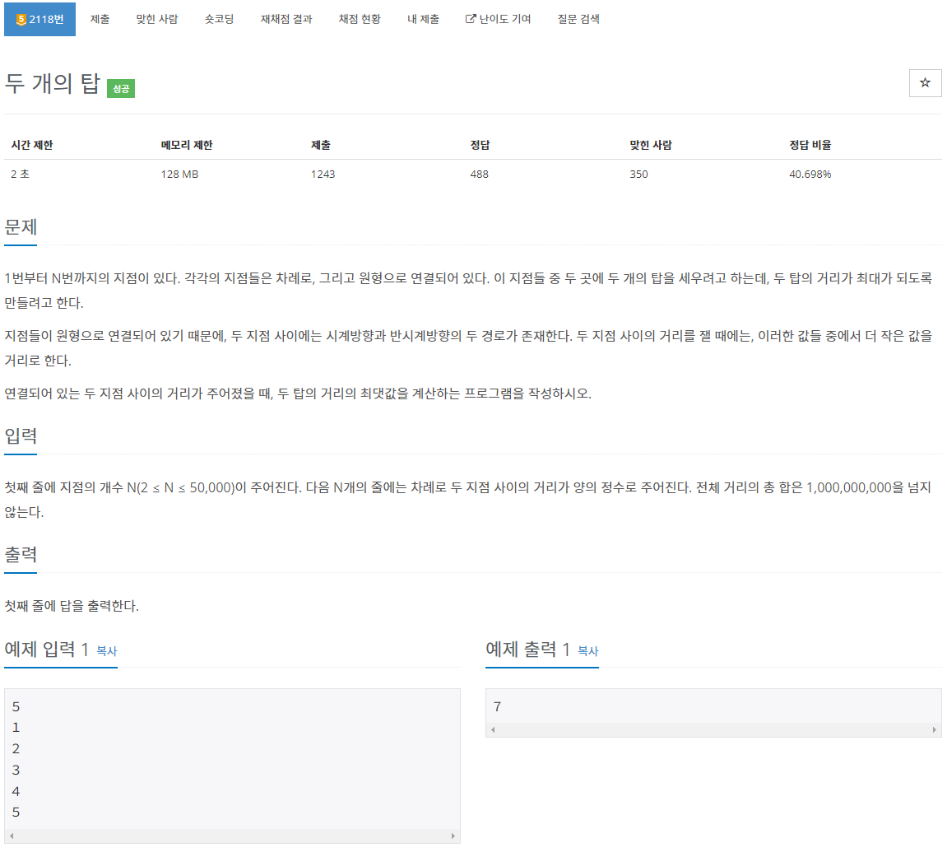Copy 예제 출력 1 using its 복사 link
This screenshot has height=857, width=947.
[587, 651]
